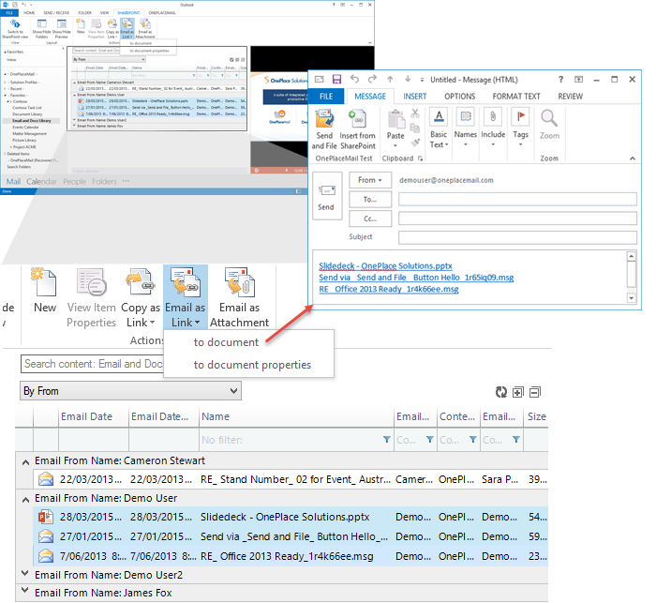Collapse the message ribbon chevron
Viewport: 656px width, 603px height.
(x=633, y=158)
